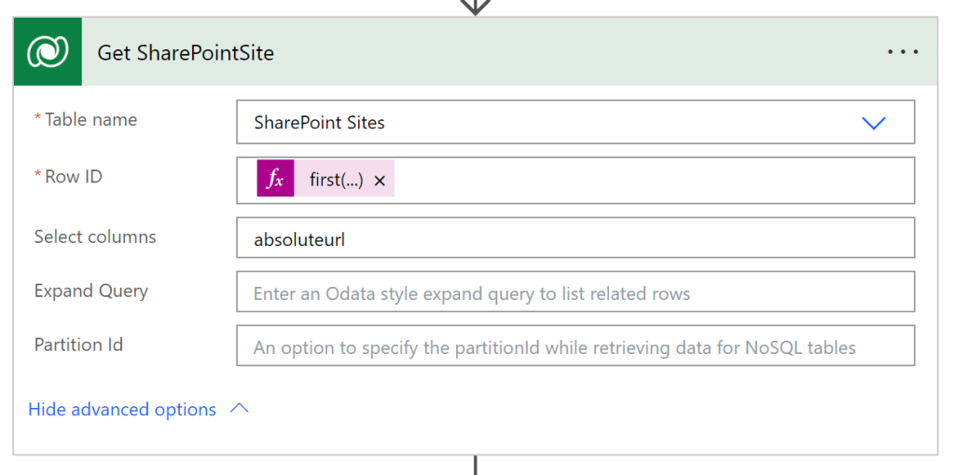954x475 pixels.
Task: Click the Hide advanced options link
Action: pos(122,410)
